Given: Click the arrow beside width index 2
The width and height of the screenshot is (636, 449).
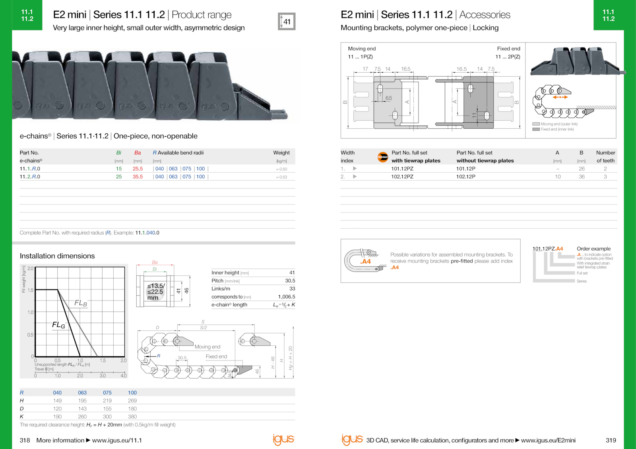Looking at the screenshot, I should click(x=355, y=177).
